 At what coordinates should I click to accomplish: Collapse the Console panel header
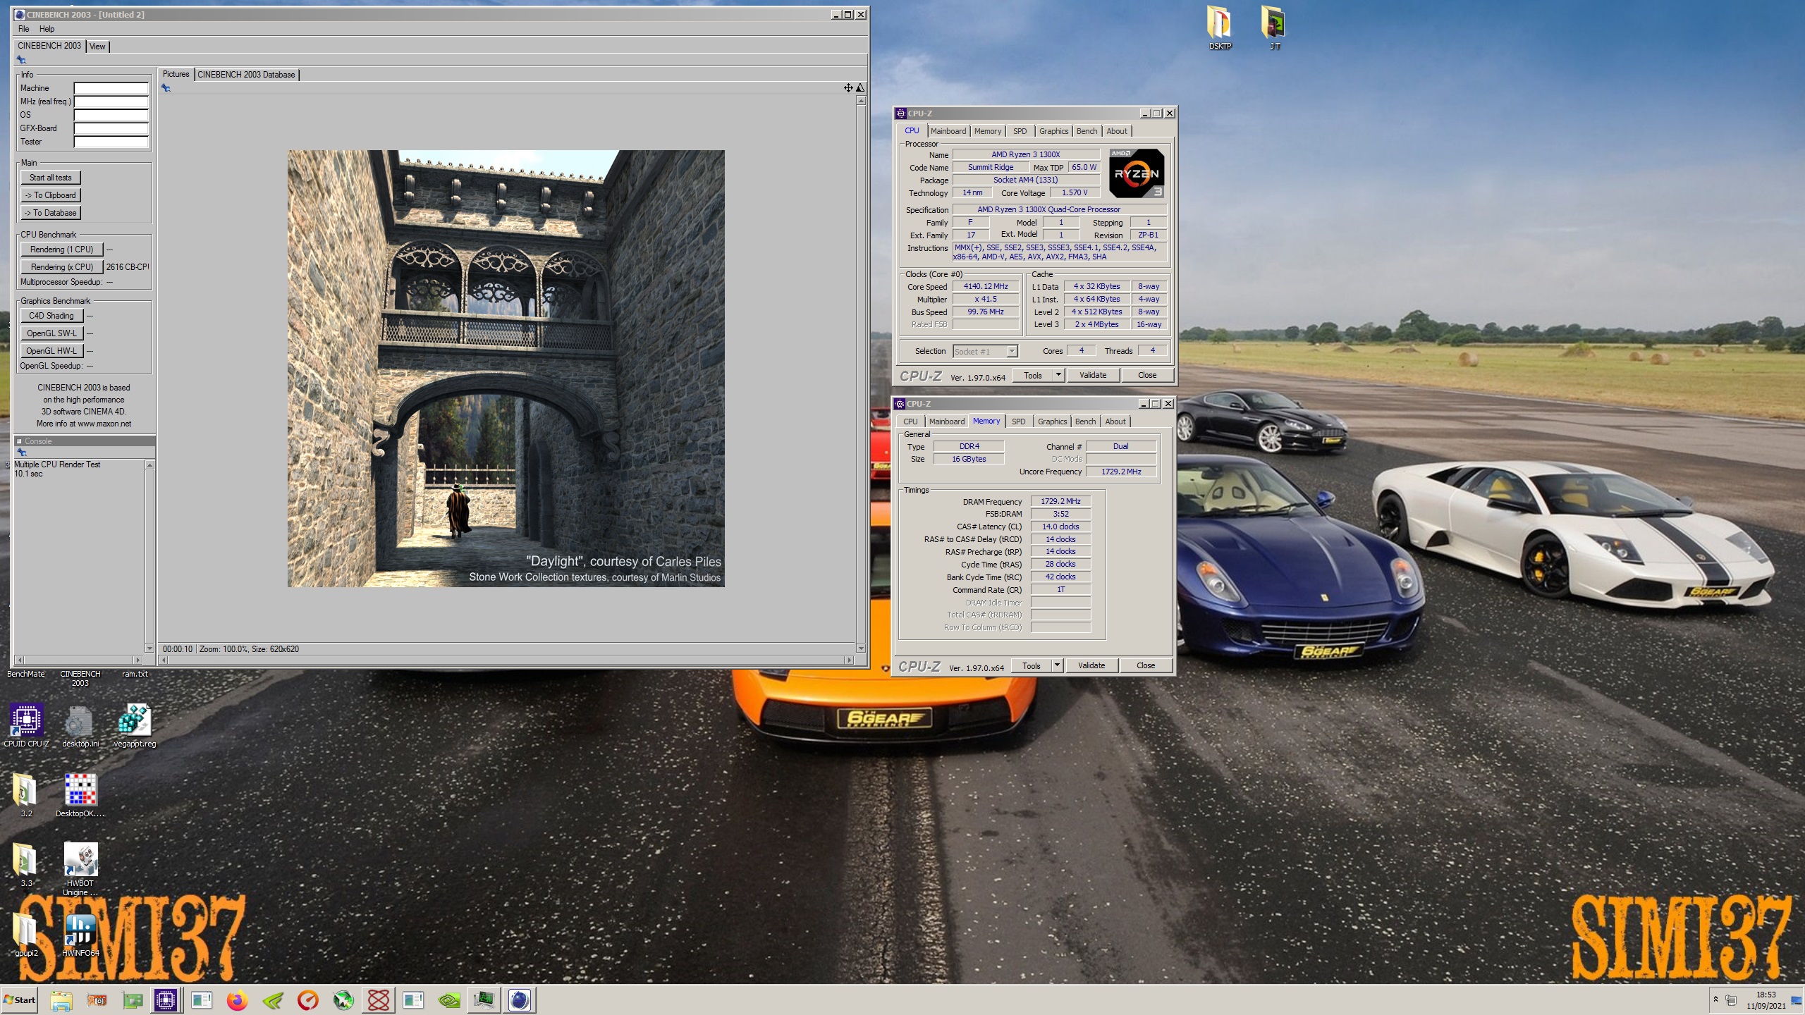[20, 441]
